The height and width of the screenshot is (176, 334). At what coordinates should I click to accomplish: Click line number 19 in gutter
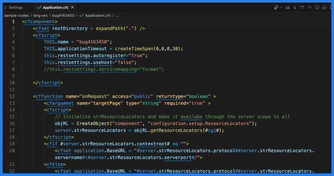(12, 144)
